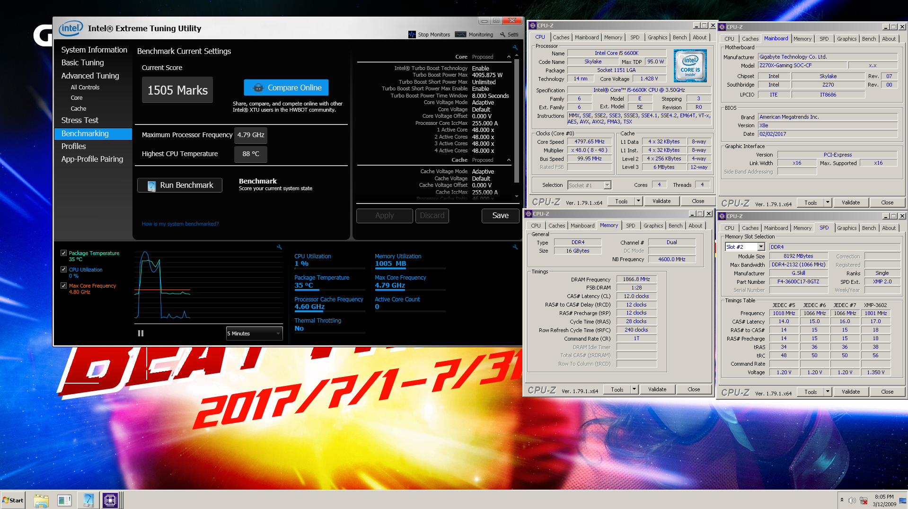Open the Windows Start button
Image resolution: width=908 pixels, height=509 pixels.
point(13,500)
